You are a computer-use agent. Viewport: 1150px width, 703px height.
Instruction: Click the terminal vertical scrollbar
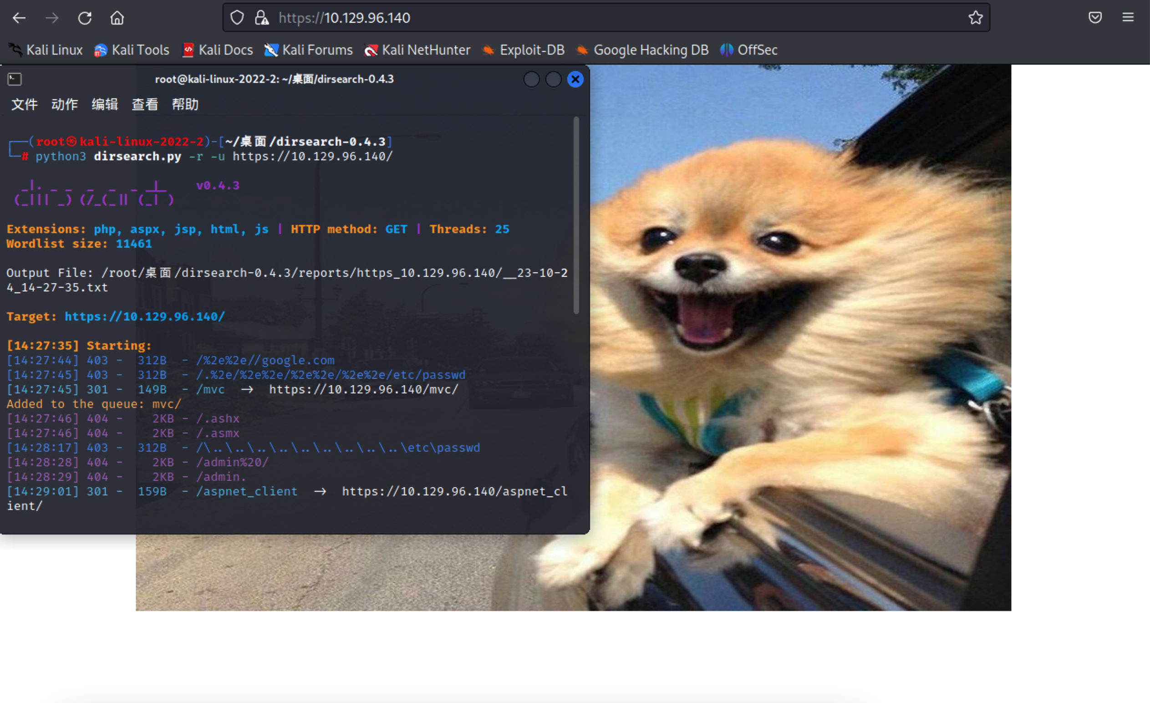(x=576, y=215)
